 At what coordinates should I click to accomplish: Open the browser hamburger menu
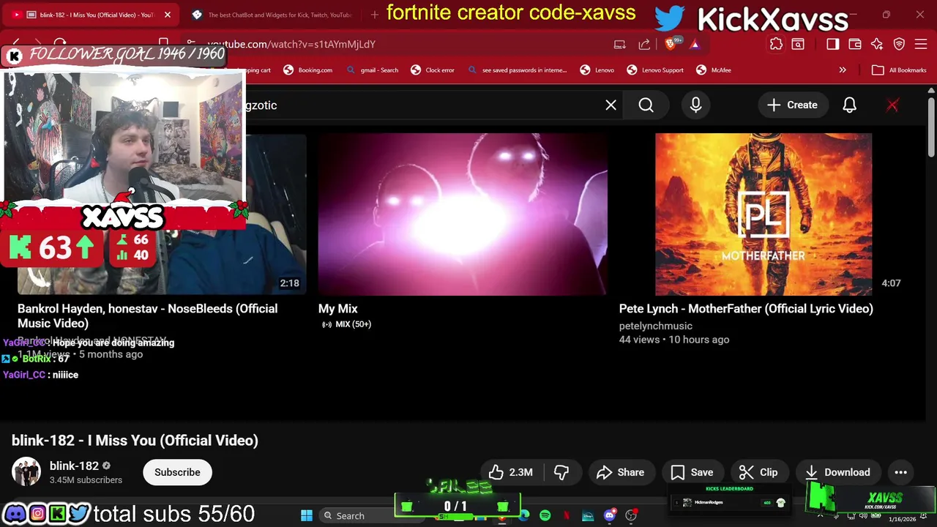[921, 44]
